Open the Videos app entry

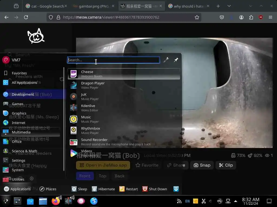click(x=124, y=153)
